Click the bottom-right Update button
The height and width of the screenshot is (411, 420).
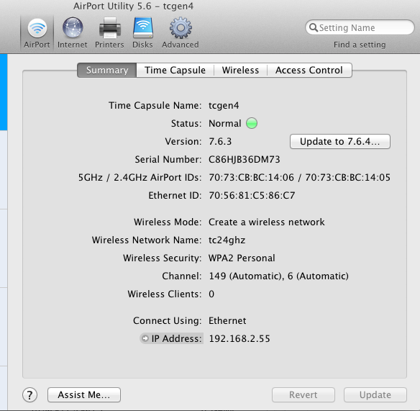coord(375,394)
